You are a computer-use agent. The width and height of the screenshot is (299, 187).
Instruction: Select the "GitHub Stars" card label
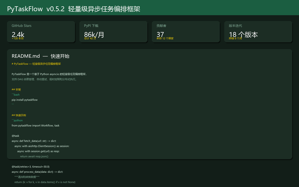pyautogui.click(x=21, y=25)
